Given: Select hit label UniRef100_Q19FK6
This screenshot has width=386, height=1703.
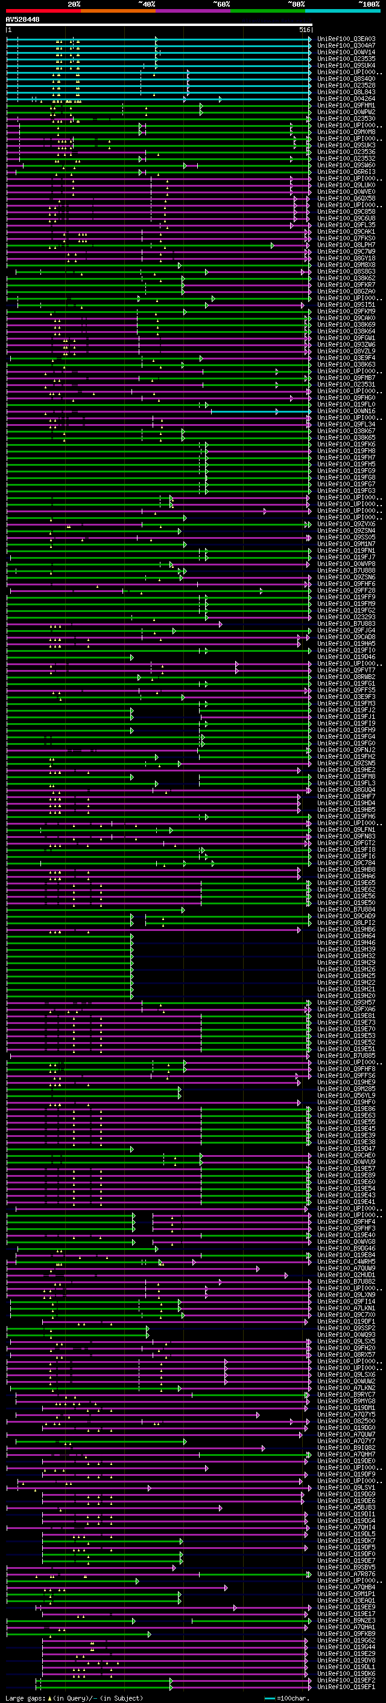Looking at the screenshot, I should tap(346, 444).
